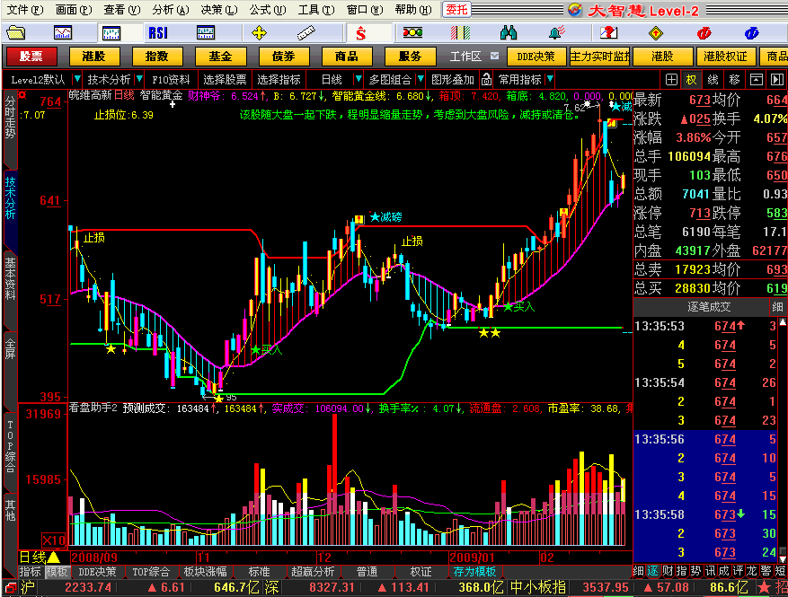Select the 服务 category button
788x597 pixels.
(x=410, y=57)
